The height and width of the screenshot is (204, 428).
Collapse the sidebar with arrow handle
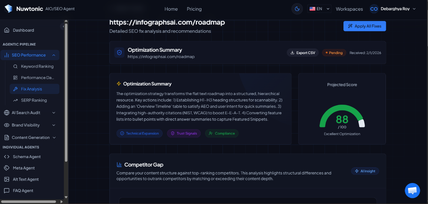[63, 26]
